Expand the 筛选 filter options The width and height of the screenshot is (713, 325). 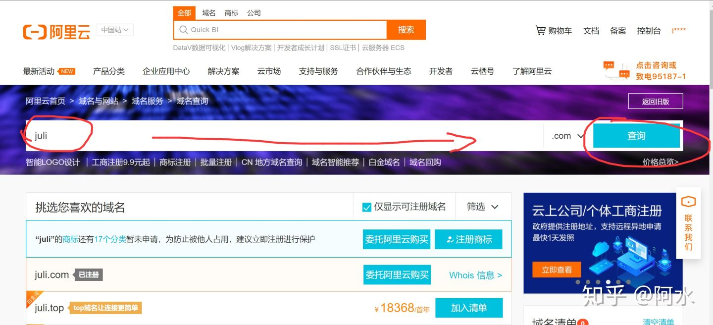483,207
